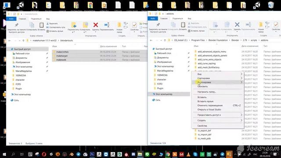Click Paste (Вставить) clipboard icon in blendertools ribbon
Screen dimensions: 281x158
tap(41, 25)
